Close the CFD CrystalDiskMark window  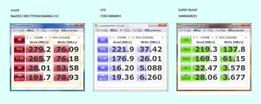coord(163,25)
